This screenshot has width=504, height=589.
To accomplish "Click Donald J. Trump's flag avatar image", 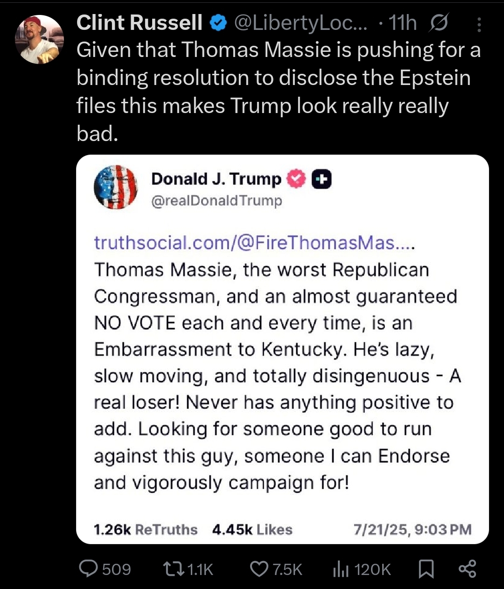I will point(116,187).
